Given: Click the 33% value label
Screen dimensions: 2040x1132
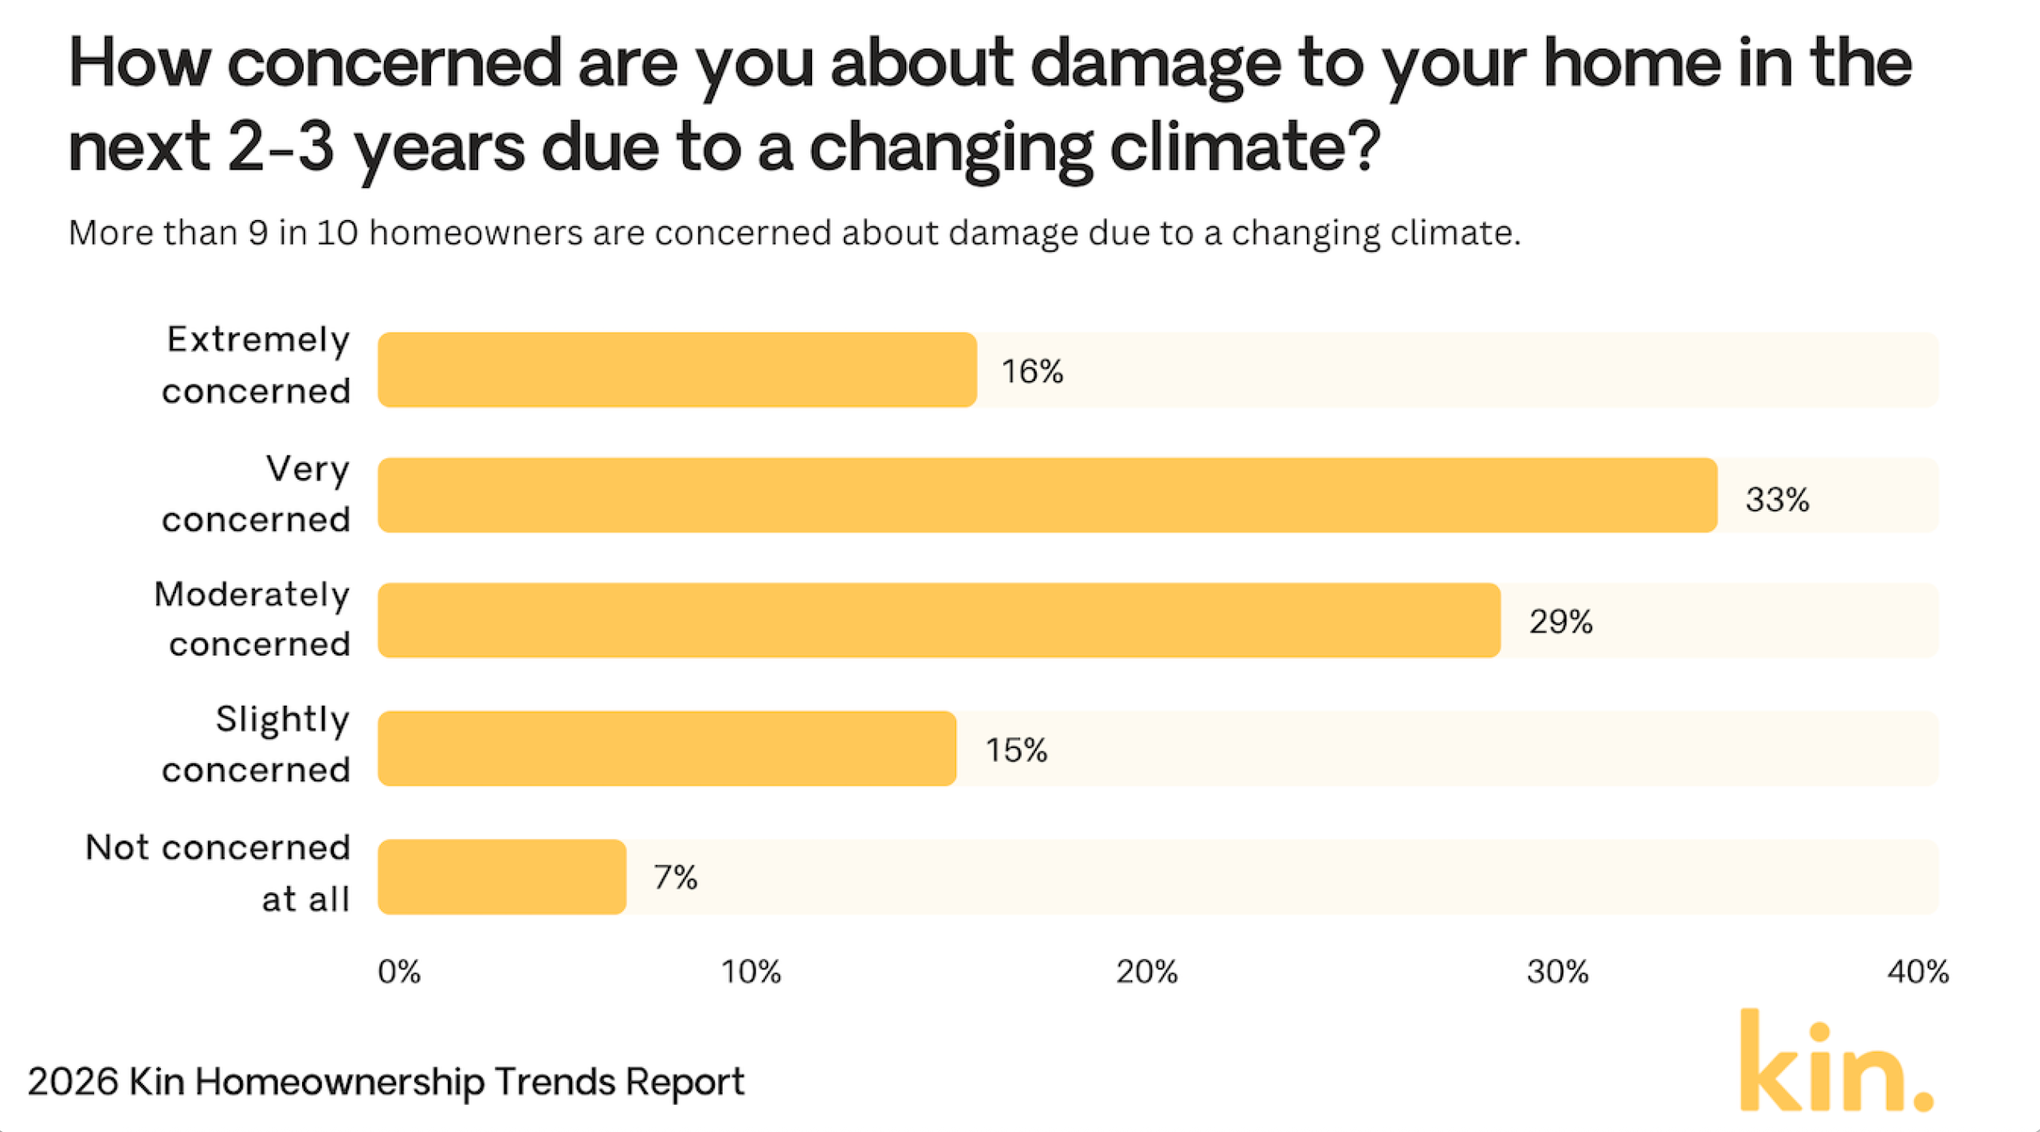Looking at the screenshot, I should (1777, 500).
